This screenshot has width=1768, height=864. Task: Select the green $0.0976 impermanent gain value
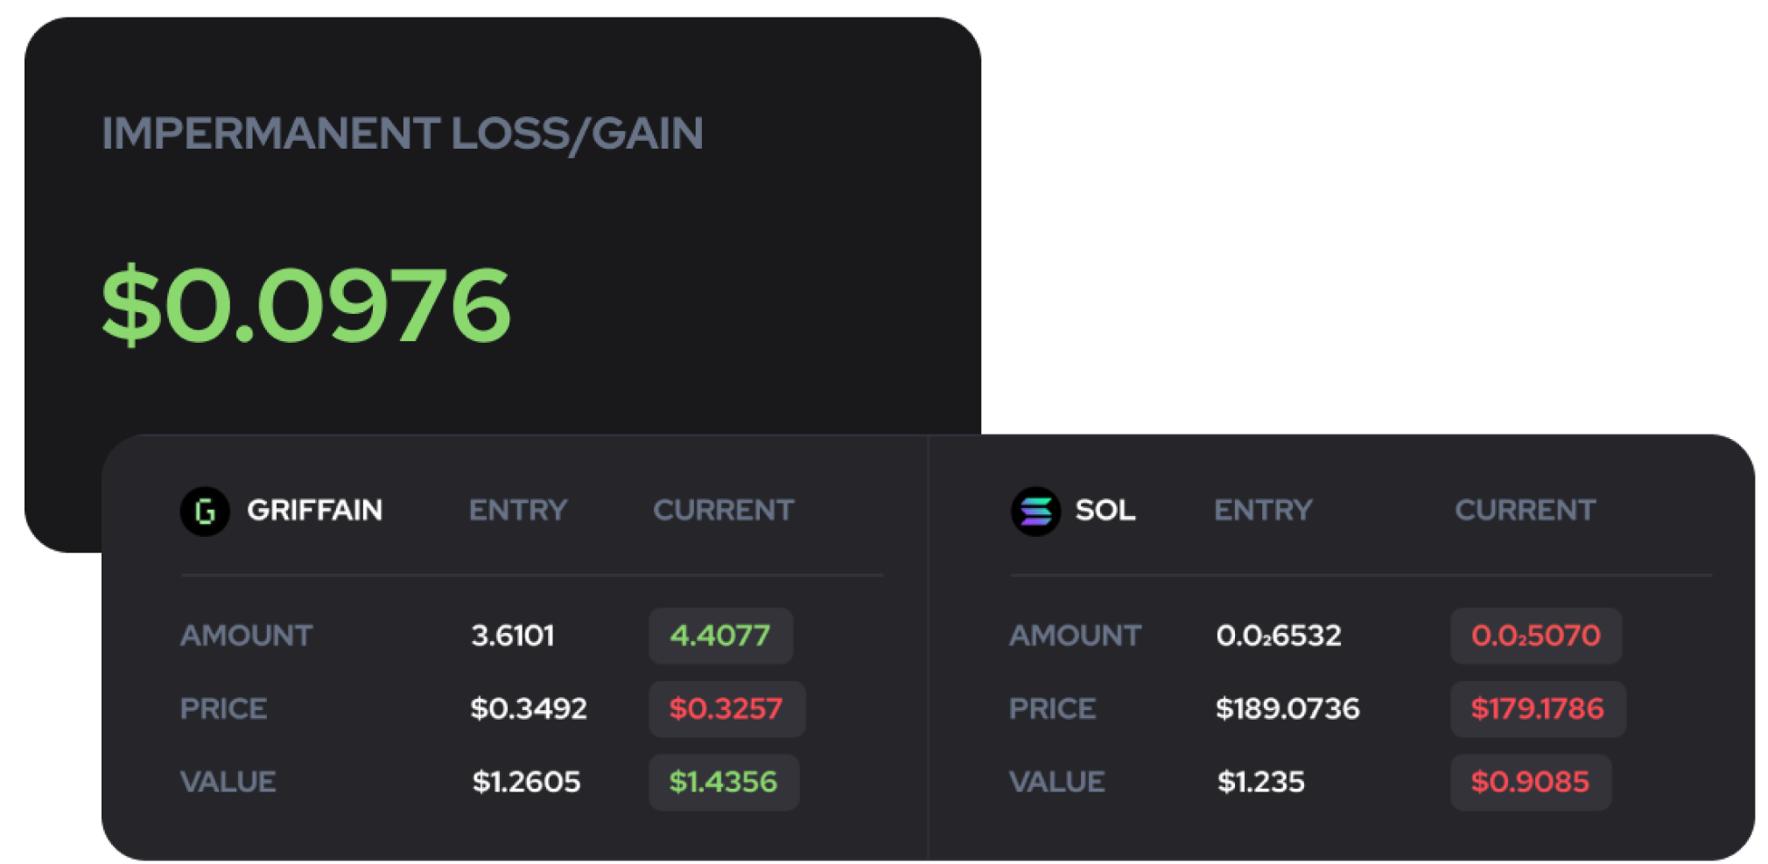click(305, 305)
